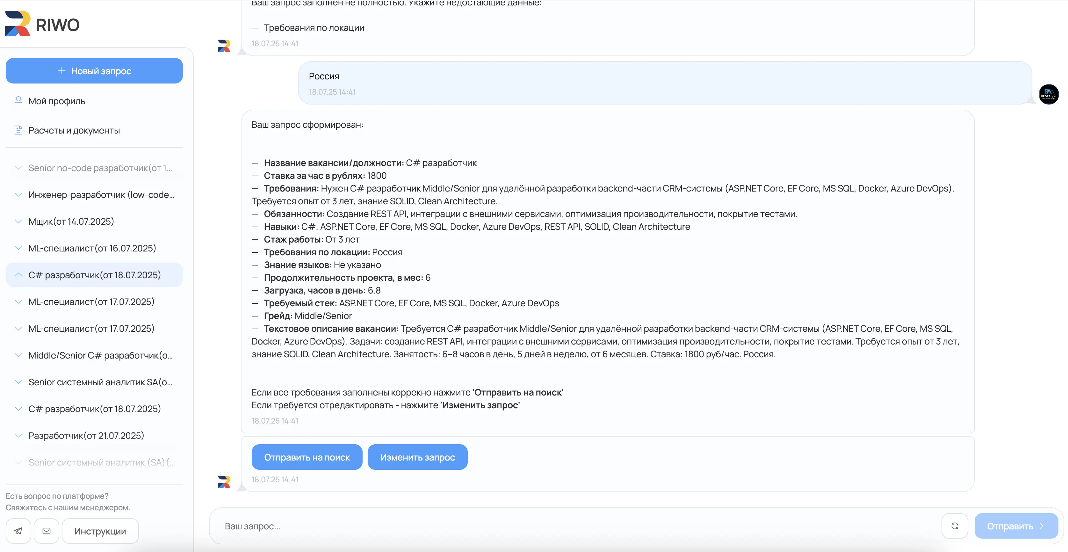Click the refresh icon beside the input
Image resolution: width=1068 pixels, height=552 pixels.
[x=954, y=526]
